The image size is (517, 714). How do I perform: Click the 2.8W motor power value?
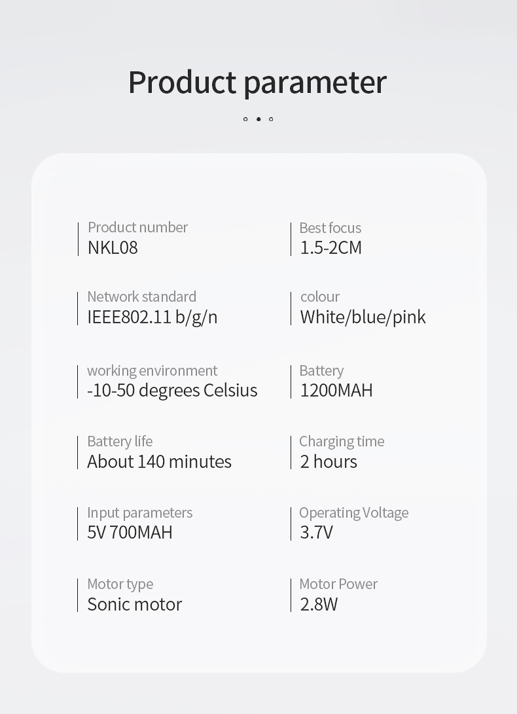(x=319, y=604)
